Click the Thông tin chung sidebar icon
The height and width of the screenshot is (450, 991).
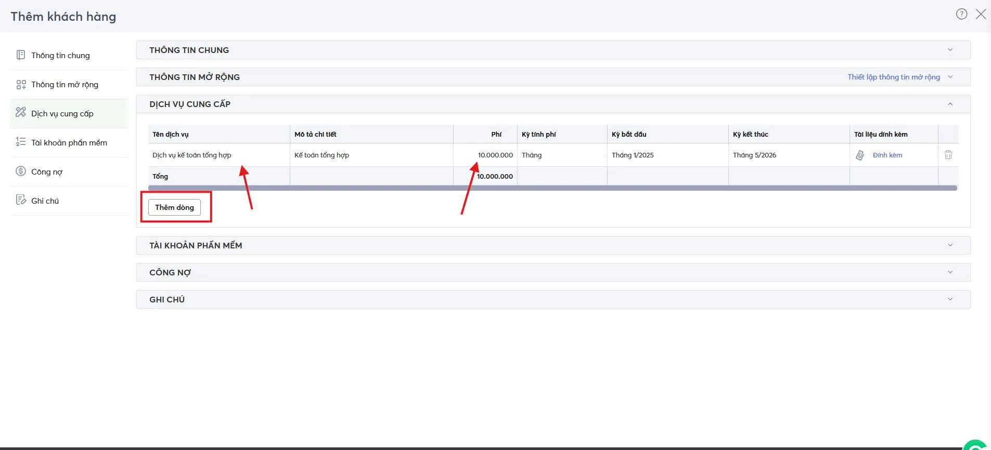(x=21, y=55)
